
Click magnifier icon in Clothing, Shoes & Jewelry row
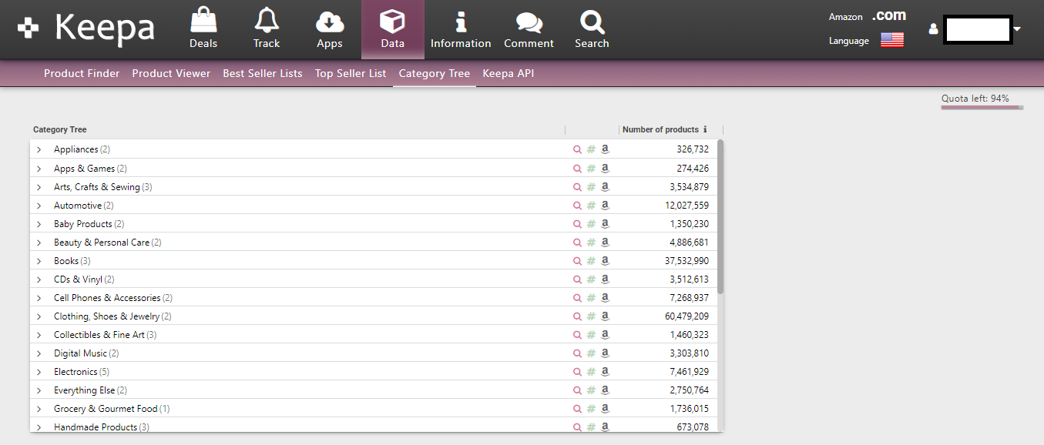(x=577, y=316)
